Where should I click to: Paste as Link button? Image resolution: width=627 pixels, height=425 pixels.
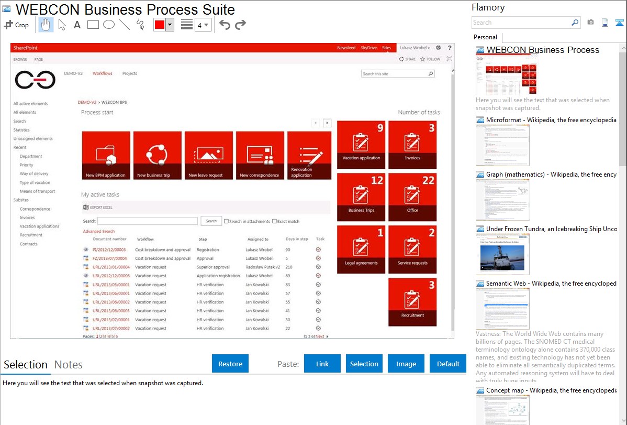(322, 364)
